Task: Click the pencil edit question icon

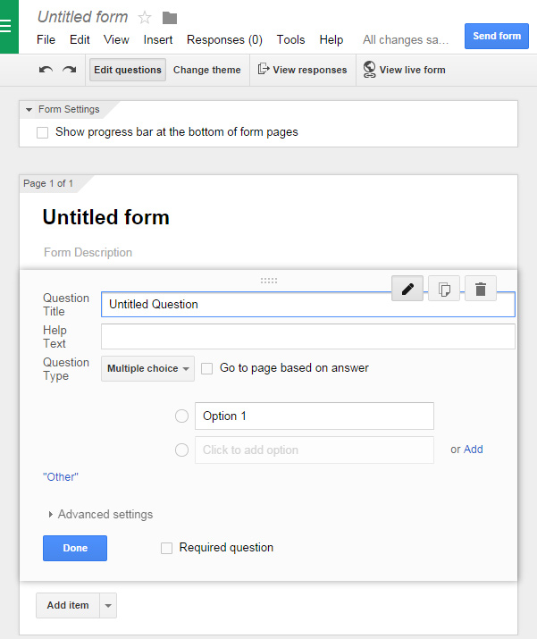Action: 407,289
